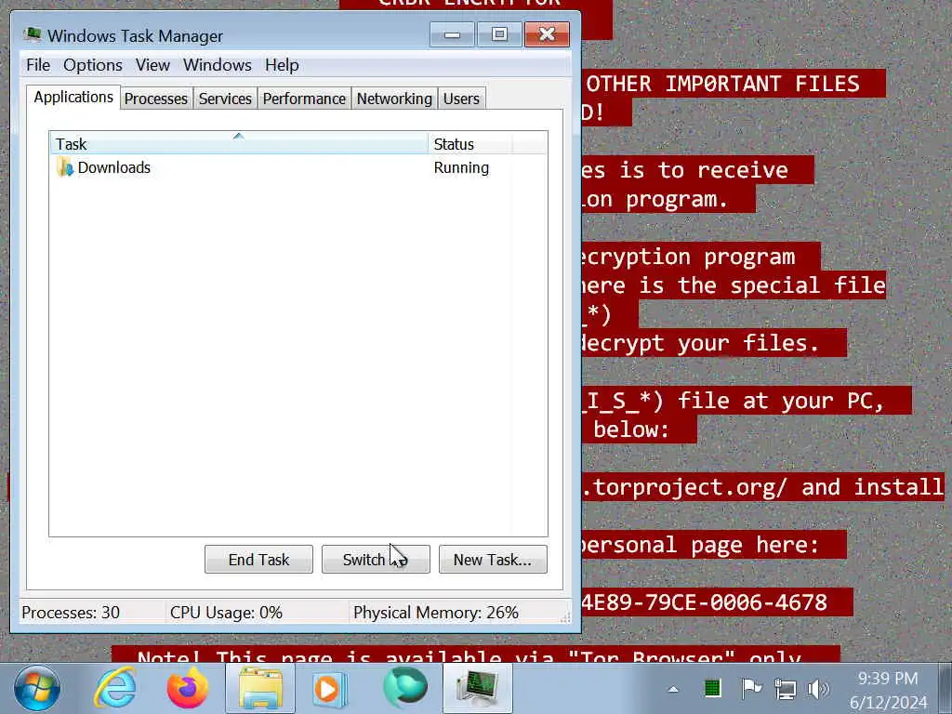
Task: Click the New Task... button
Action: [x=493, y=559]
